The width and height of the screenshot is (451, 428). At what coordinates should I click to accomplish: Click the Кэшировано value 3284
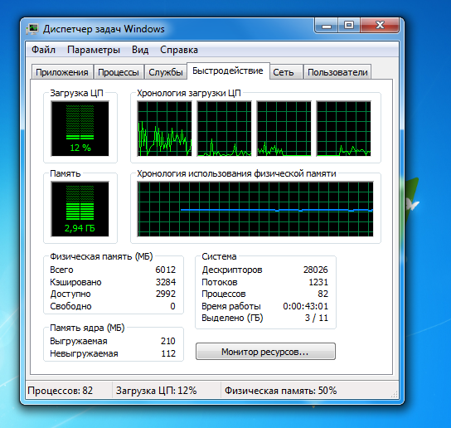click(x=166, y=282)
